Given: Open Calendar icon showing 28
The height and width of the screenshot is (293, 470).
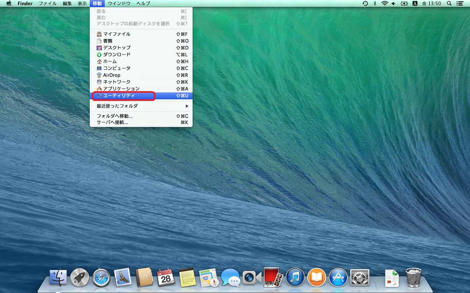Looking at the screenshot, I should coord(166,278).
